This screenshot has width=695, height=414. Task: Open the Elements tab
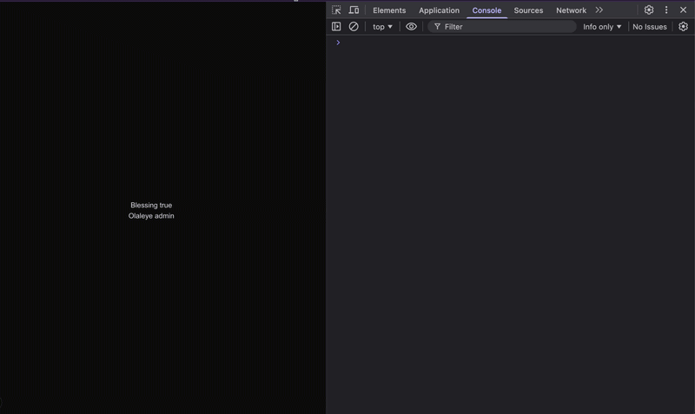[389, 10]
